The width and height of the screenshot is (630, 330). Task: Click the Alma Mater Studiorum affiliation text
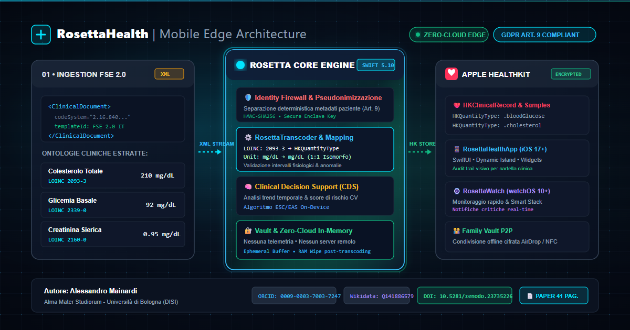tap(111, 302)
